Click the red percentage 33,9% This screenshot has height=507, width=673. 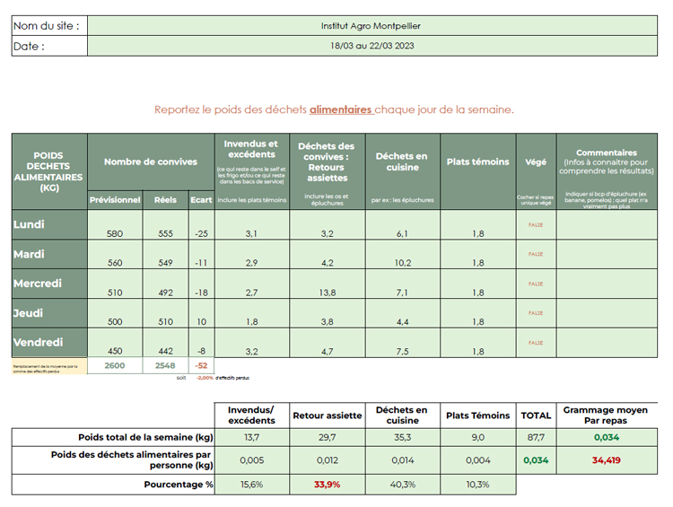(328, 485)
